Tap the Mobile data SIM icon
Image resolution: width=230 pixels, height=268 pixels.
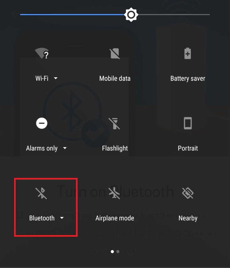point(115,53)
